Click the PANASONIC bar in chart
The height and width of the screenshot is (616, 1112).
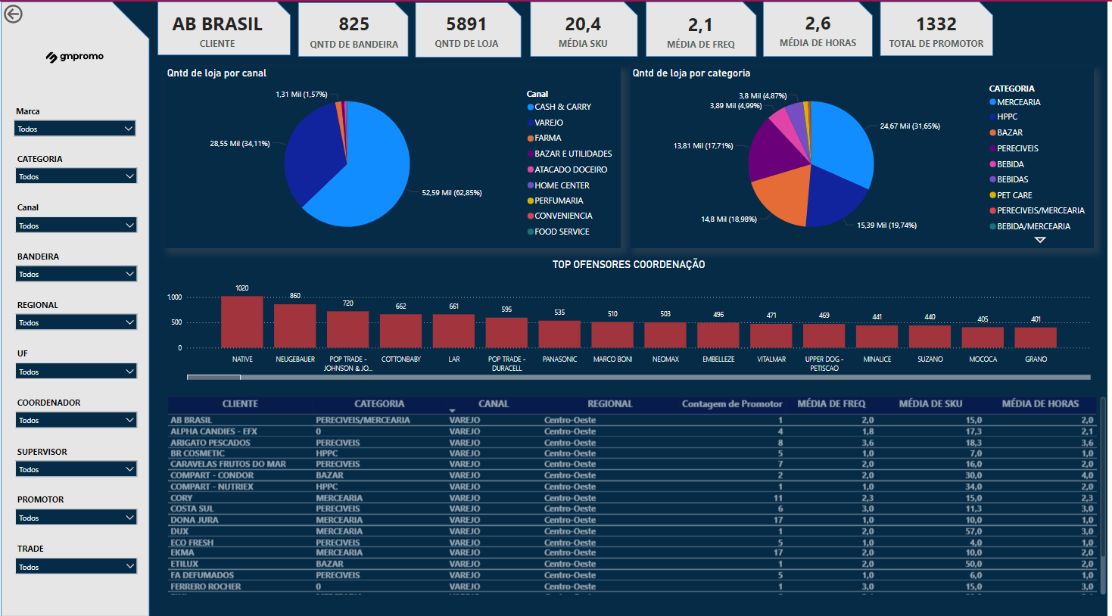[x=559, y=334]
